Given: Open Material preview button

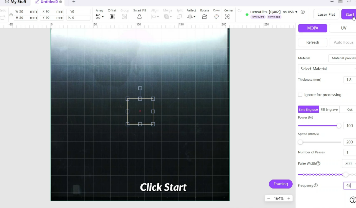Looking at the screenshot, I should tap(342, 58).
